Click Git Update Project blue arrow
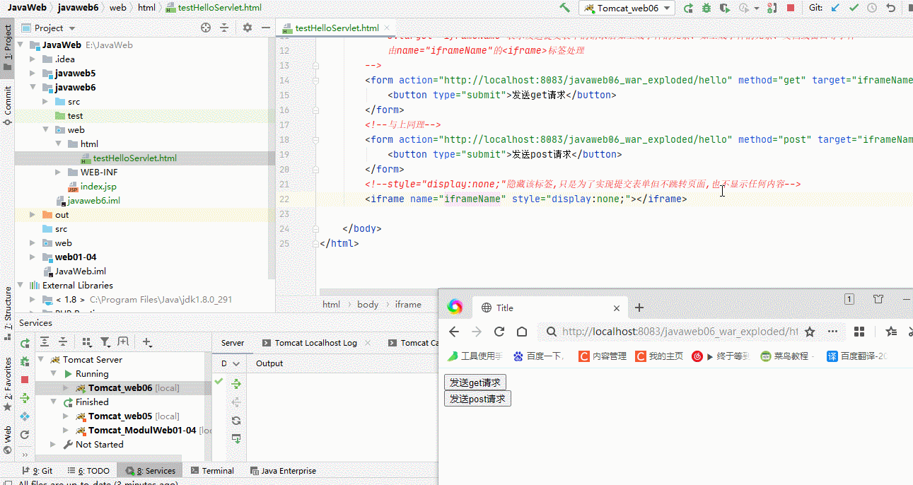Image resolution: width=913 pixels, height=485 pixels. [x=836, y=8]
